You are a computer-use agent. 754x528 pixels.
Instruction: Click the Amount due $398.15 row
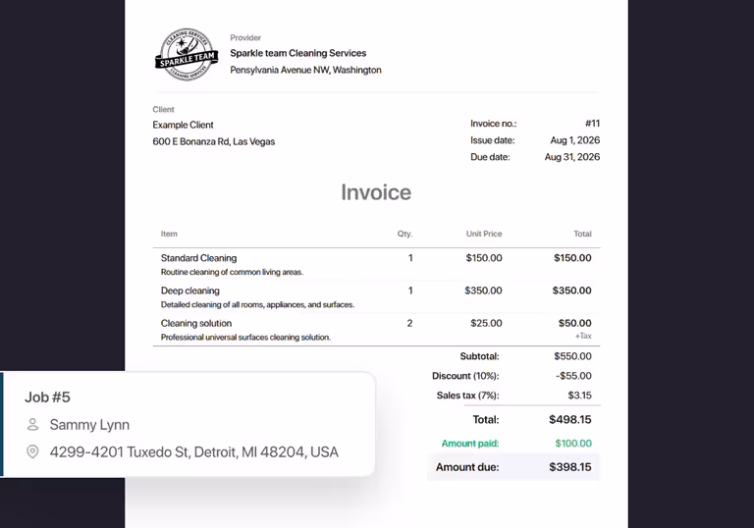coord(513,467)
